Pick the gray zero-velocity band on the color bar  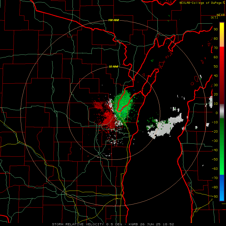222,111
